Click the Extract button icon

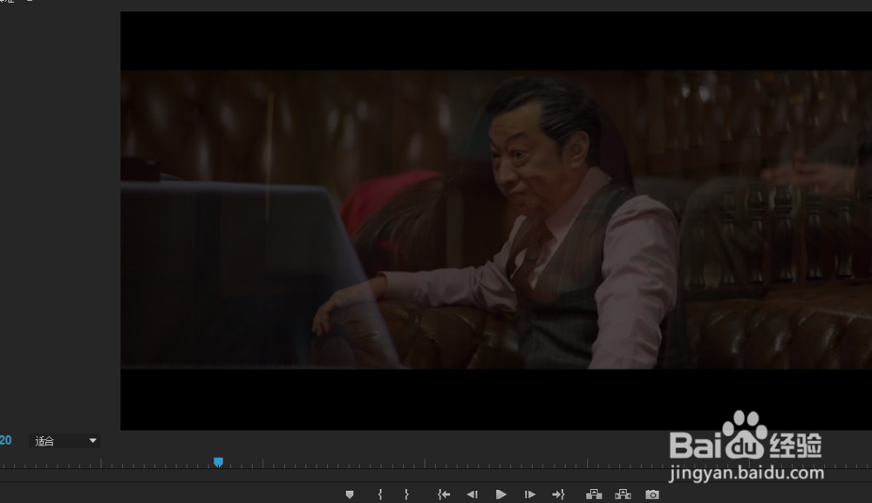click(x=623, y=494)
